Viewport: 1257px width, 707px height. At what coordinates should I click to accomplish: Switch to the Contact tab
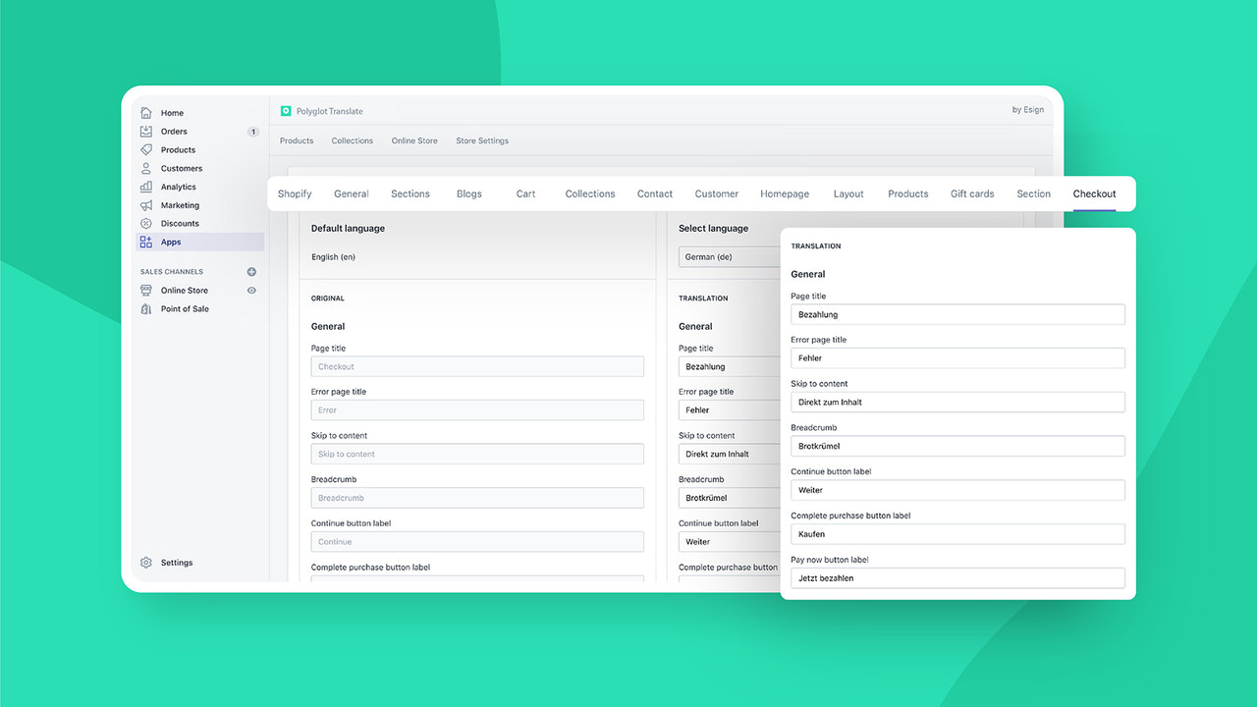(655, 193)
